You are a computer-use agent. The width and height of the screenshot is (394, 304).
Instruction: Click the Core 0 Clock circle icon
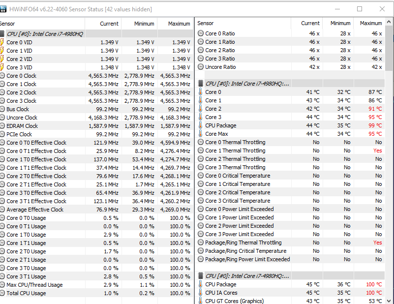(2, 76)
